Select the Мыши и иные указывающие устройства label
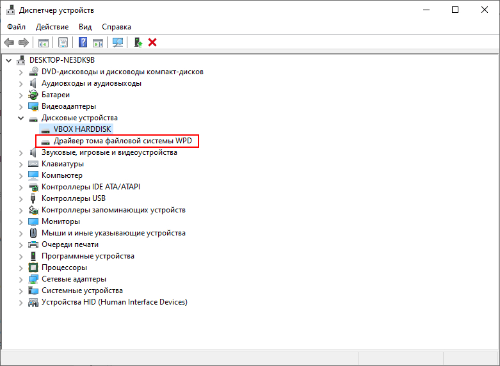Screen dimensions: 500x366 (x=113, y=233)
